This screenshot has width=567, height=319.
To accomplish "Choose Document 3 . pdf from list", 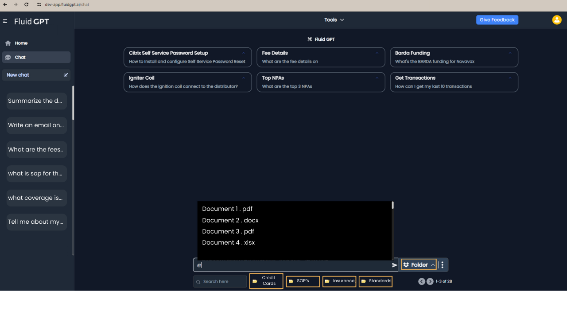I will [228, 231].
